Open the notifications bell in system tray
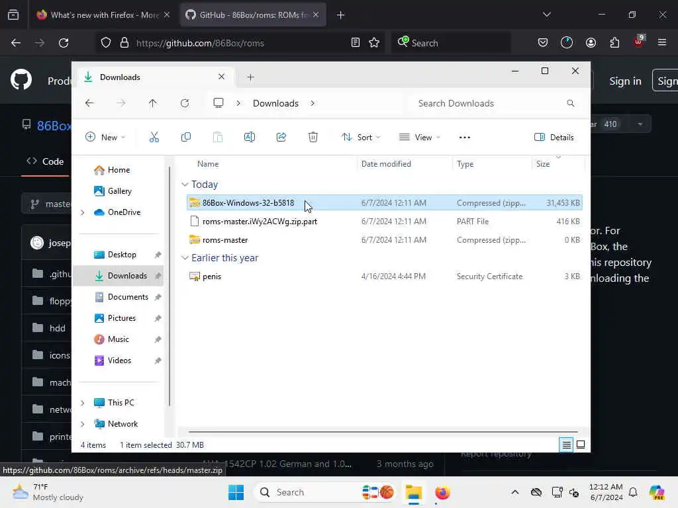Screen dimensions: 678x508 coord(633,492)
